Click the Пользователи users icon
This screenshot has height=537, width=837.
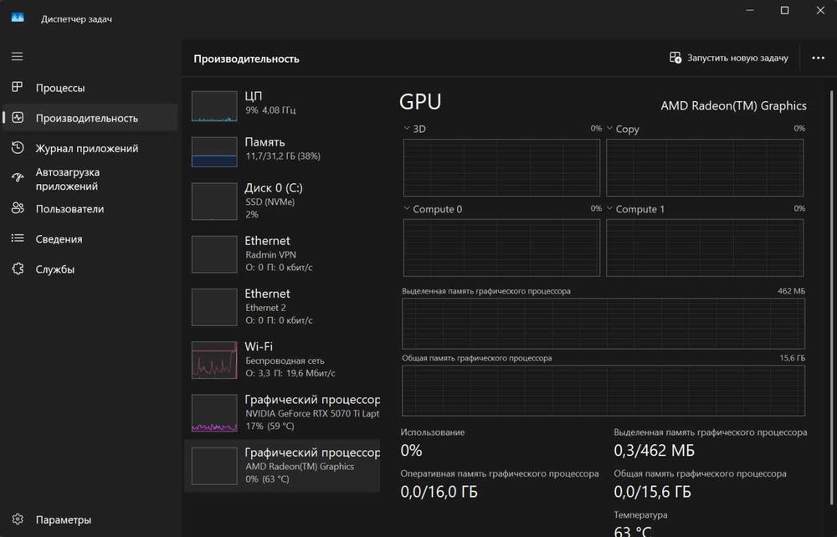click(18, 208)
